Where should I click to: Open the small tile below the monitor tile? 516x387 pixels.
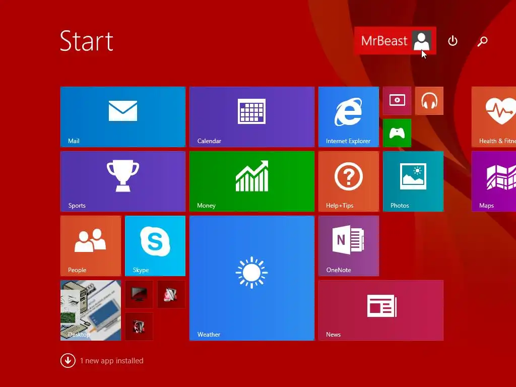click(139, 327)
